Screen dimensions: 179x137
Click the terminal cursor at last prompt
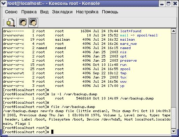coord(52,132)
